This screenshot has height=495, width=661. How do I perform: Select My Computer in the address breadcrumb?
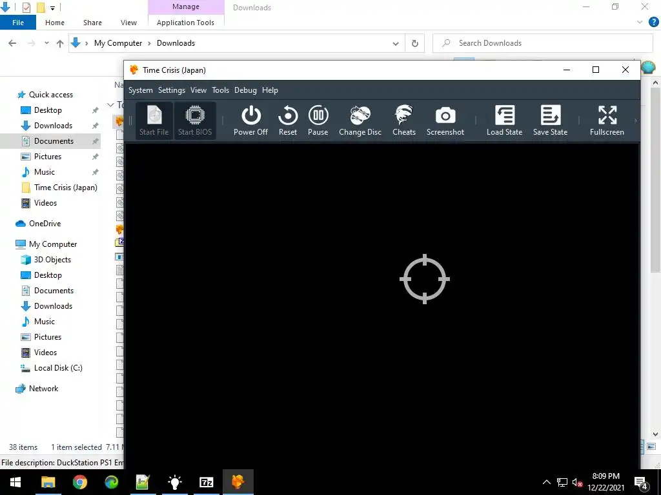[x=118, y=43]
